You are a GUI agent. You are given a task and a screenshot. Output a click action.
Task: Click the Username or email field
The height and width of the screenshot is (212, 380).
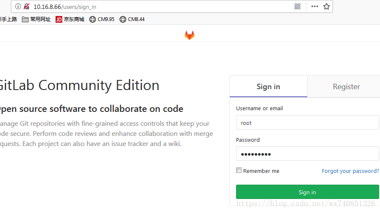307,122
